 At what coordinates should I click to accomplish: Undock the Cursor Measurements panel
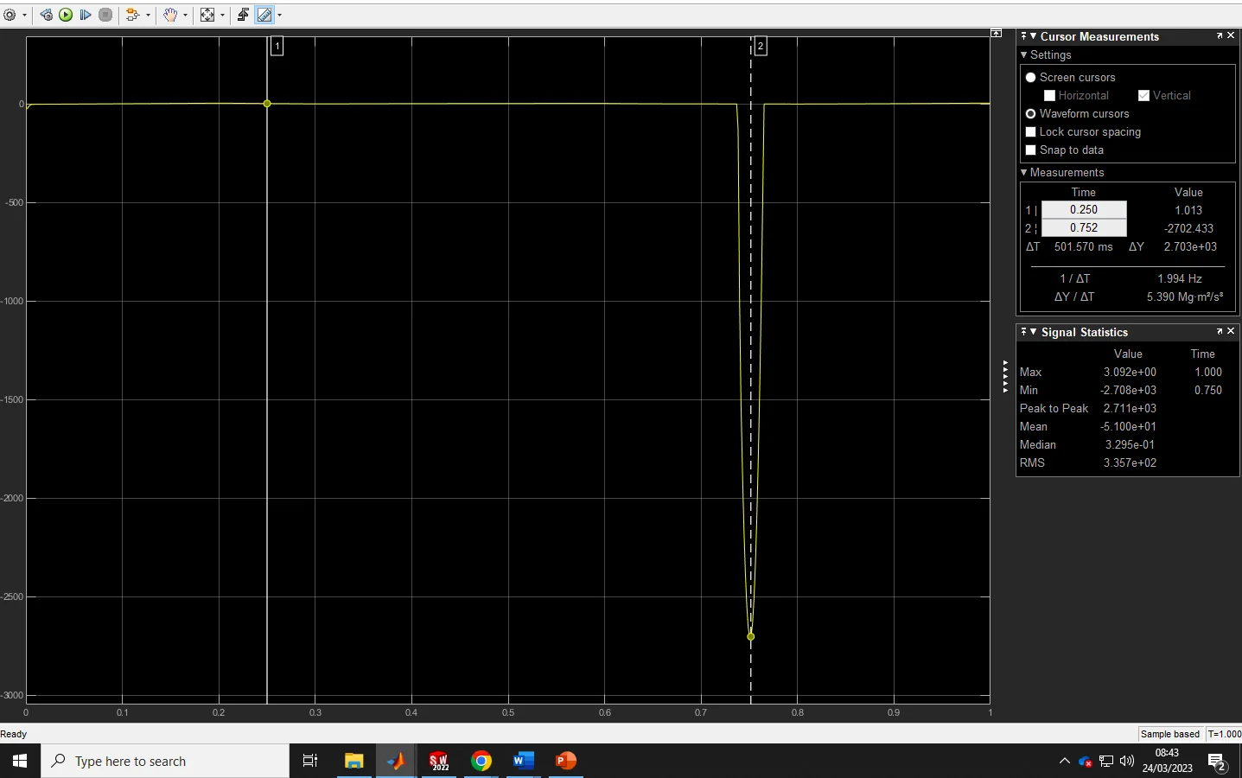1220,35
